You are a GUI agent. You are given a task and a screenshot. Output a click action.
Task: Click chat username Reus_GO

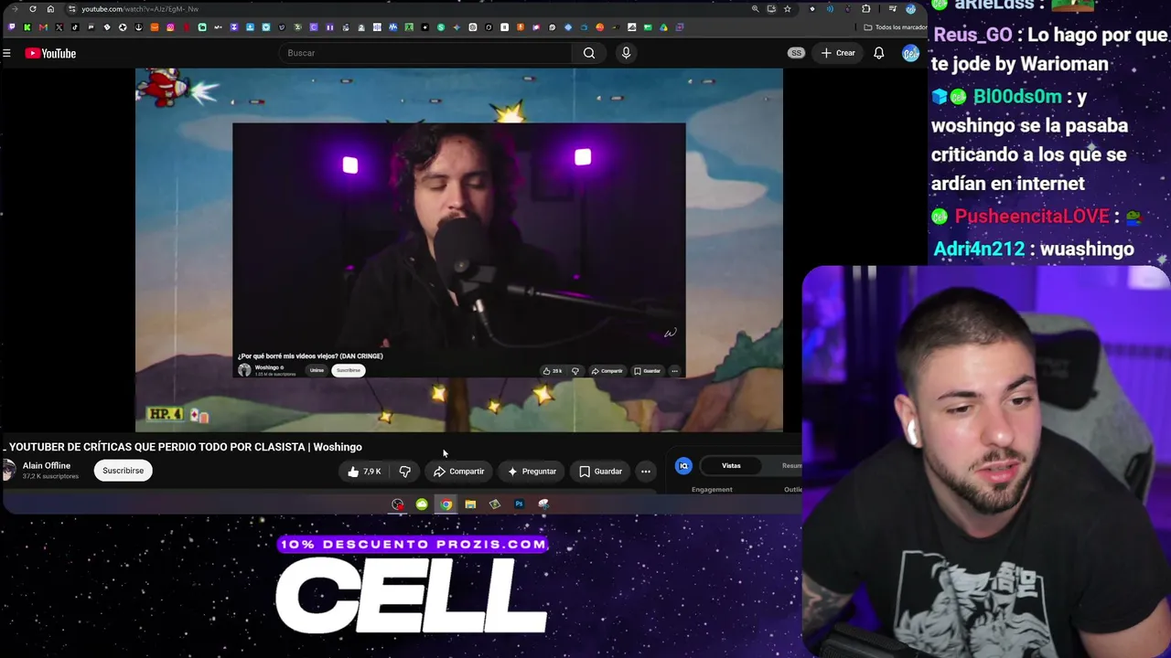972,35
